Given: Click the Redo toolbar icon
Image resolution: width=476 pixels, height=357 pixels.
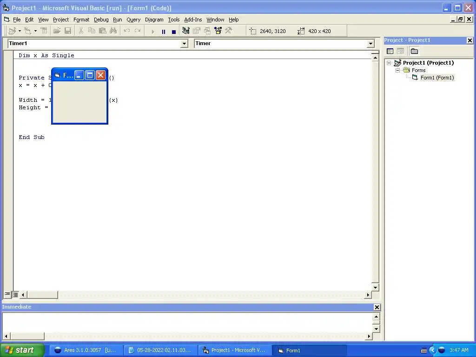Looking at the screenshot, I should click(138, 31).
